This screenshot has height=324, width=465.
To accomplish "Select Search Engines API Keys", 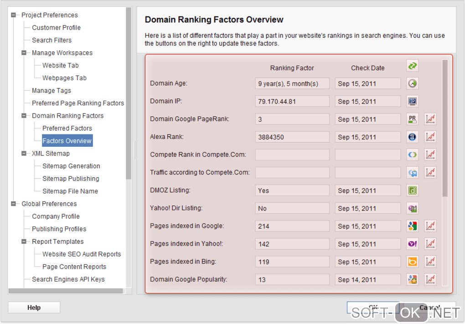I will [x=68, y=279].
